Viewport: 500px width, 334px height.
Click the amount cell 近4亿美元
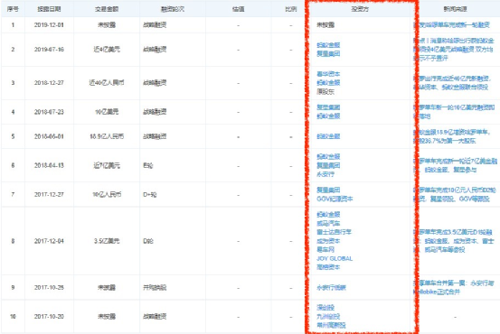click(107, 50)
